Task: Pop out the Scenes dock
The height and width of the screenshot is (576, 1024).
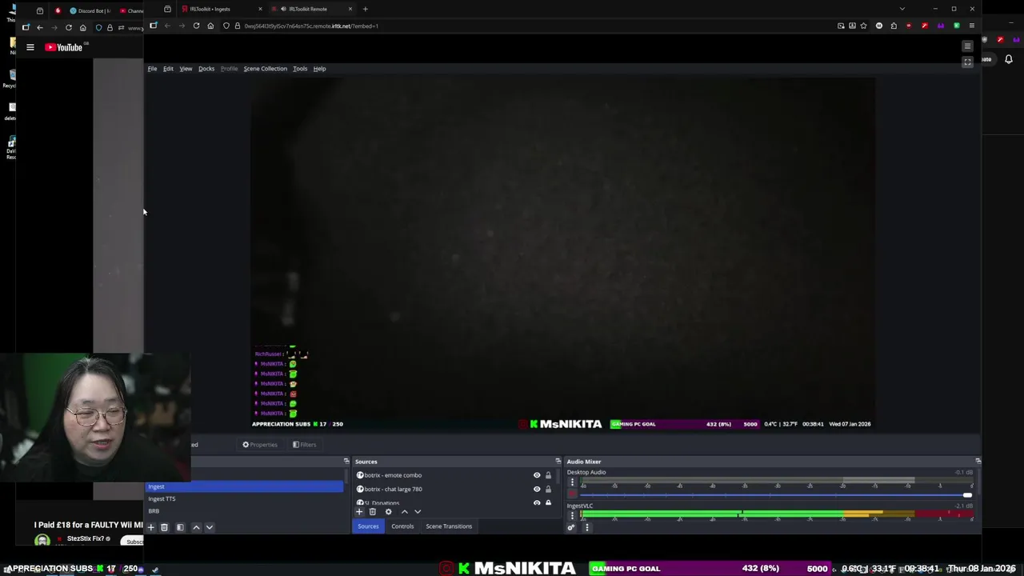Action: [346, 462]
